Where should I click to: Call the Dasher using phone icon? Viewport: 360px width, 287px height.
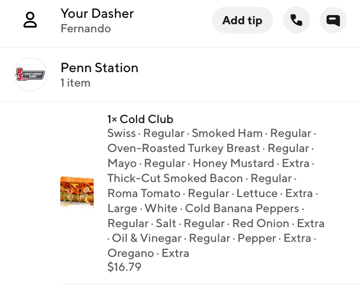296,20
